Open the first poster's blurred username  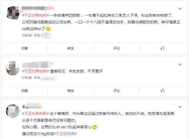[38, 8]
